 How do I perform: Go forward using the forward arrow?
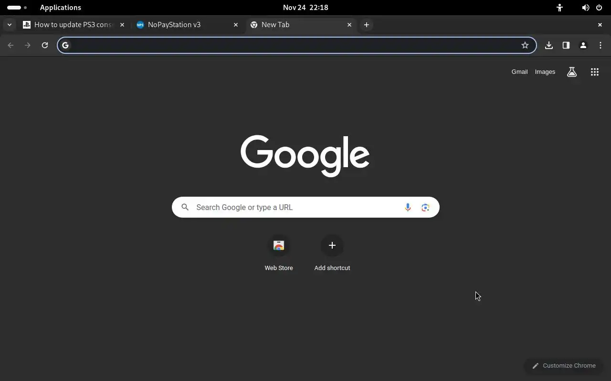28,45
